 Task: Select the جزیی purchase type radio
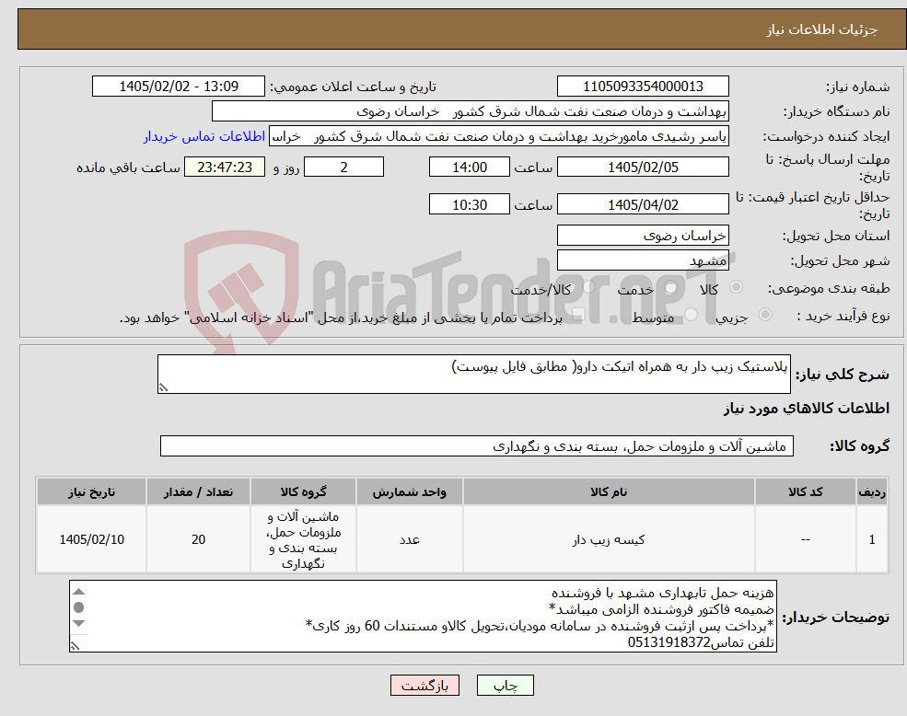point(764,315)
